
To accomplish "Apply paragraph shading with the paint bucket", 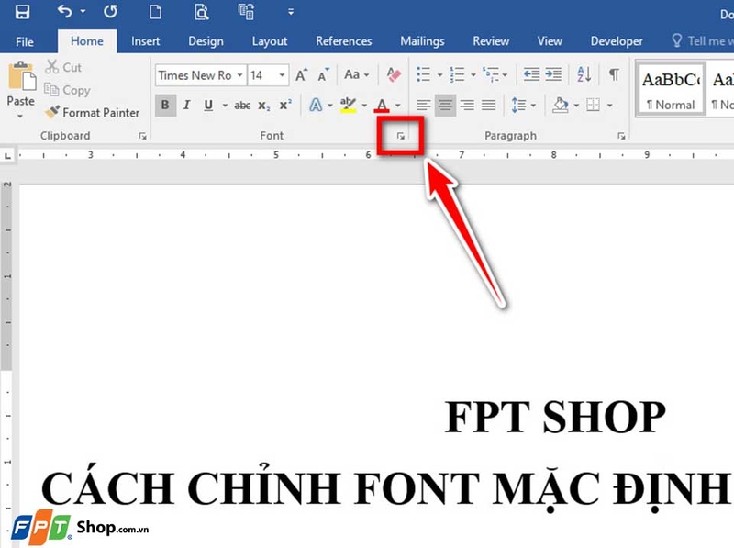I will [x=560, y=105].
